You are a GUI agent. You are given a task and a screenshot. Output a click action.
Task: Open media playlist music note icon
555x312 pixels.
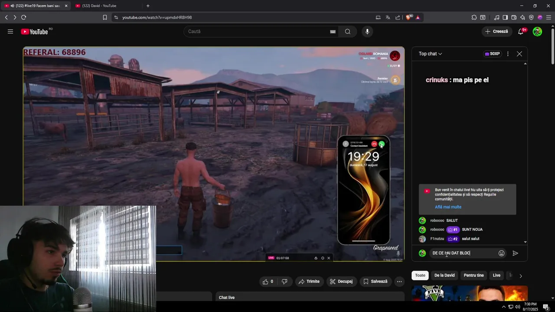click(497, 17)
